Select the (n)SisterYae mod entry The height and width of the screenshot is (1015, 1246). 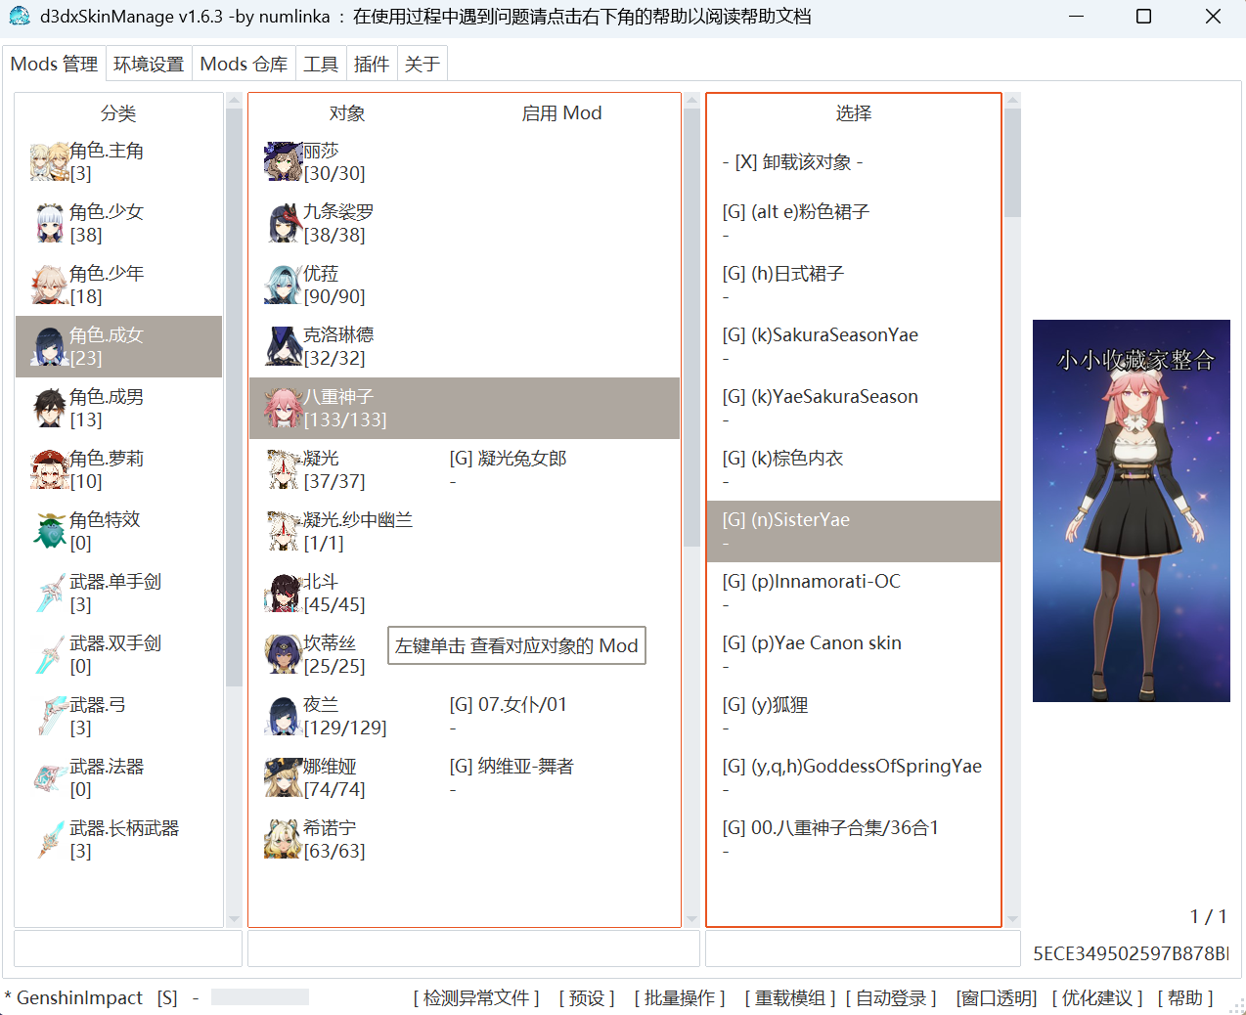[854, 531]
